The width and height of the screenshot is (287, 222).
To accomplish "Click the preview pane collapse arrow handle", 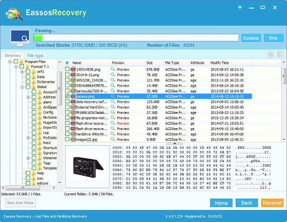I will click(x=175, y=143).
